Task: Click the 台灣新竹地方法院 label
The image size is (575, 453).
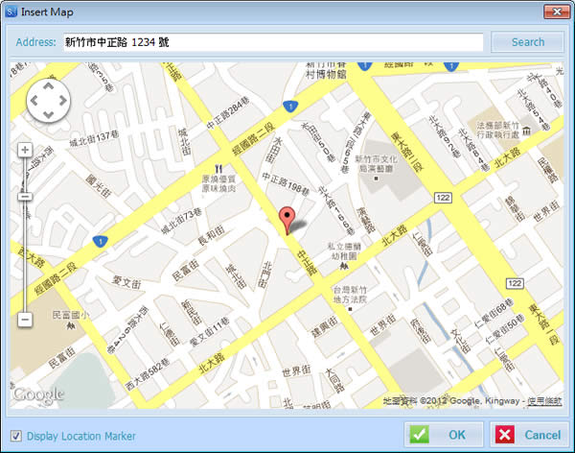Action: tap(350, 295)
